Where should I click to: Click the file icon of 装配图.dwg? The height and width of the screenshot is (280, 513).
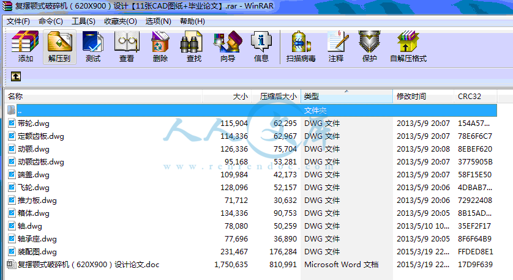[12, 252]
